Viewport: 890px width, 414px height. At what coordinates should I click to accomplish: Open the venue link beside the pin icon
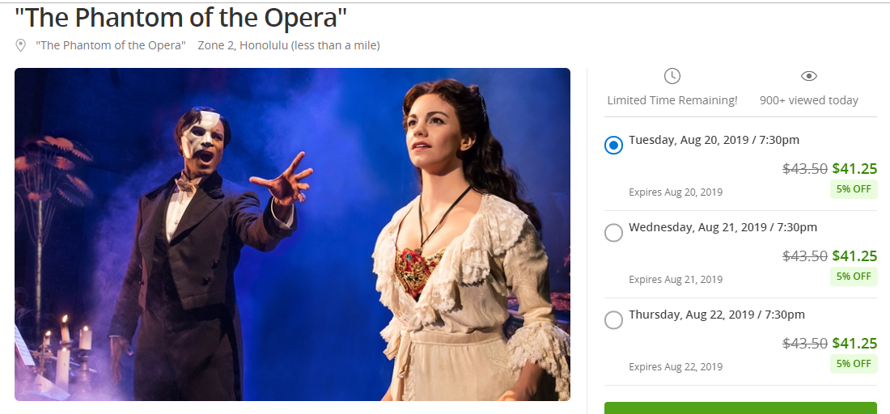111,45
